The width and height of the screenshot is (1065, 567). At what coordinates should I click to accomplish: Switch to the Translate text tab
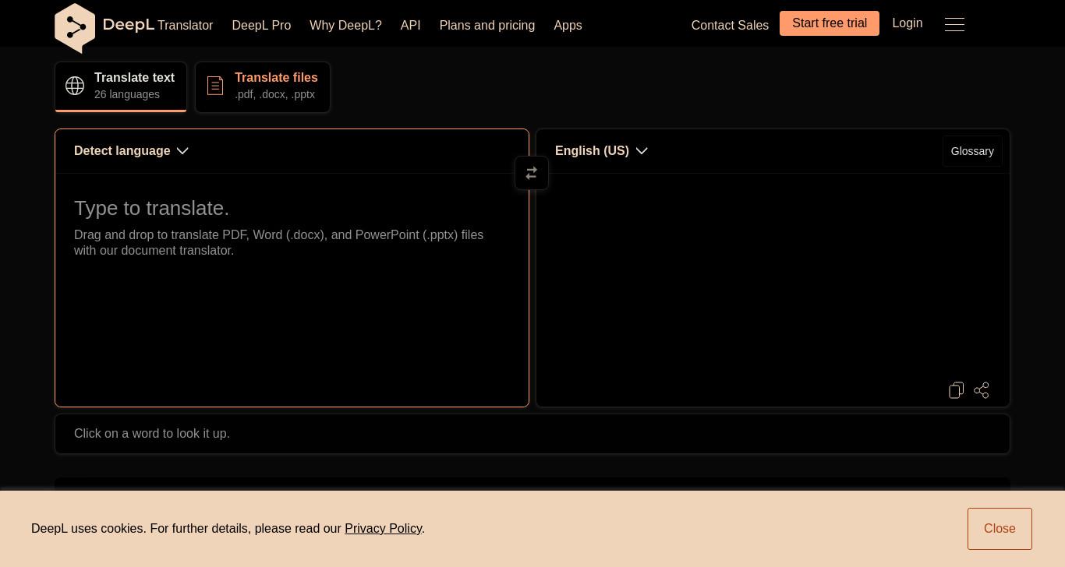pos(121,86)
